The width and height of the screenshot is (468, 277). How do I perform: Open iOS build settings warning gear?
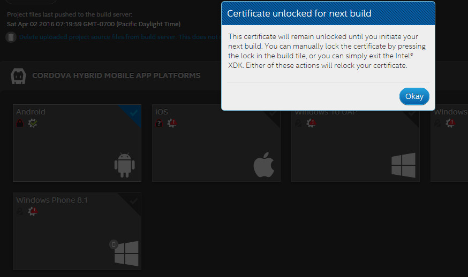click(172, 123)
